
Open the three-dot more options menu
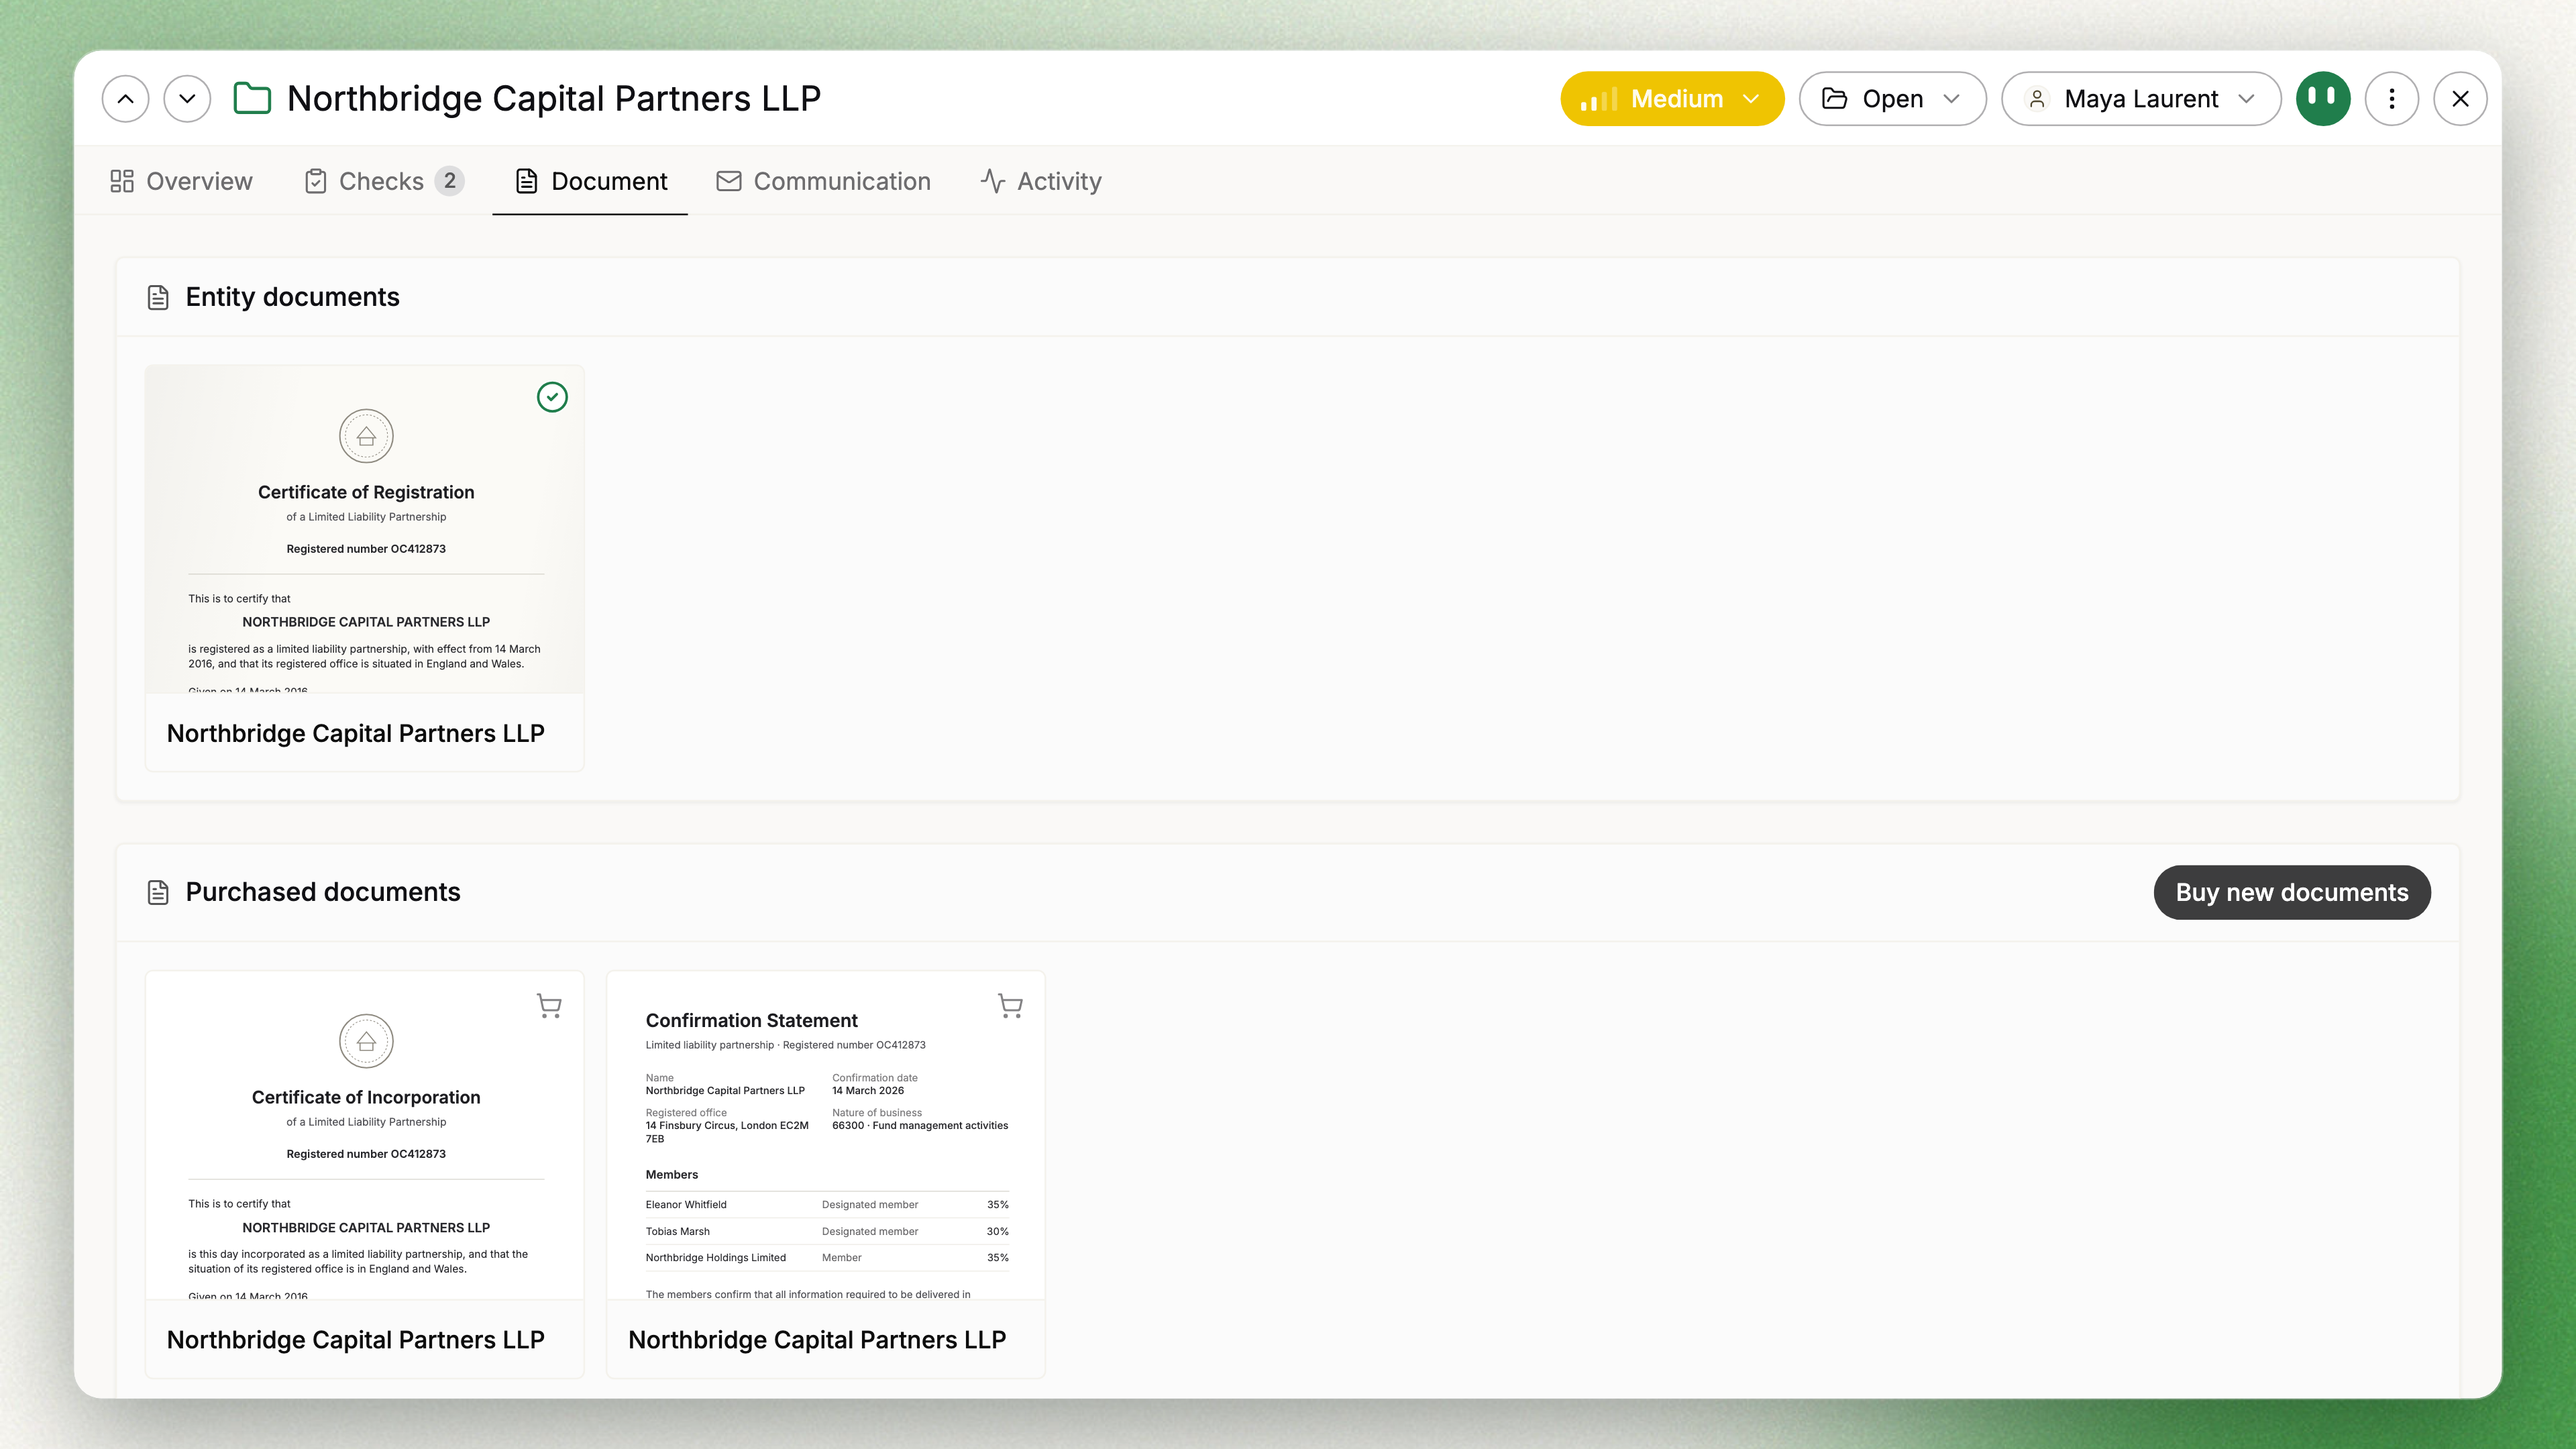(x=2392, y=98)
